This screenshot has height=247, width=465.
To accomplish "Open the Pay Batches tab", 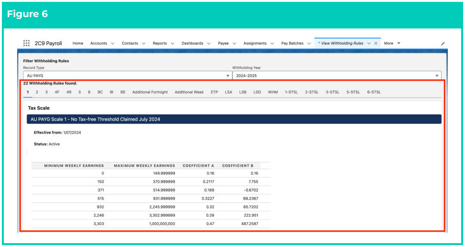I will click(293, 43).
